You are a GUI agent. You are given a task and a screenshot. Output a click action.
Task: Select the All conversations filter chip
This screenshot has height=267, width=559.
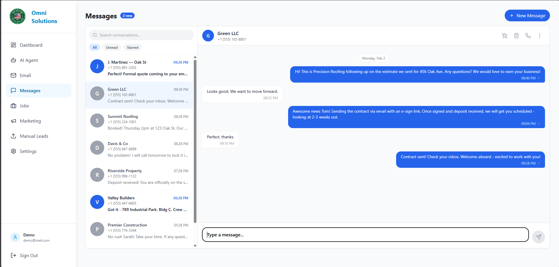point(94,47)
